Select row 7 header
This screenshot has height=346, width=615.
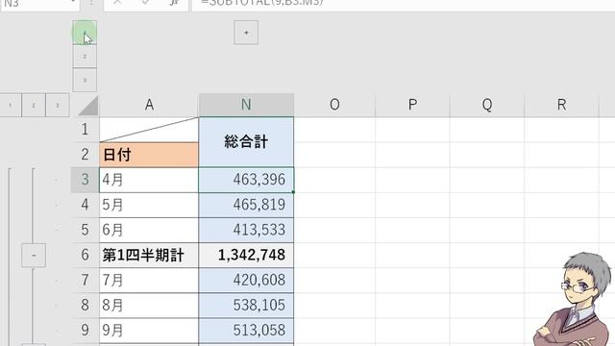[86, 280]
